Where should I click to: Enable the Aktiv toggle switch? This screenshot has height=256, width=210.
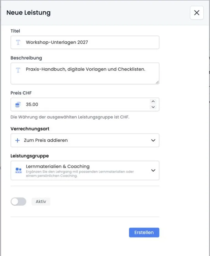tap(19, 201)
